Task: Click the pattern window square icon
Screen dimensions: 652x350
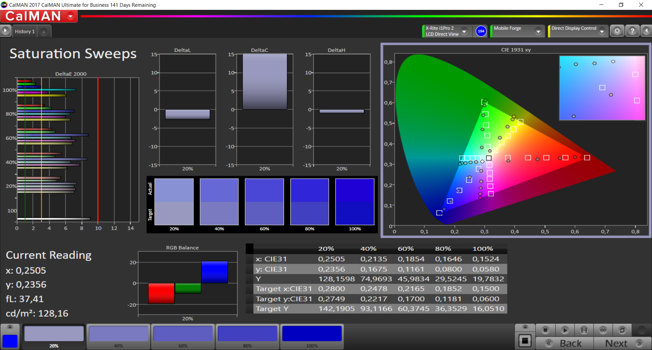Action: (x=525, y=340)
